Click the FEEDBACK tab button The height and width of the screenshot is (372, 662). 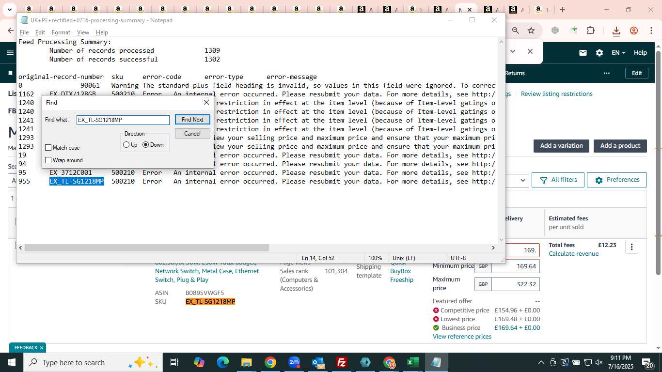(26, 348)
